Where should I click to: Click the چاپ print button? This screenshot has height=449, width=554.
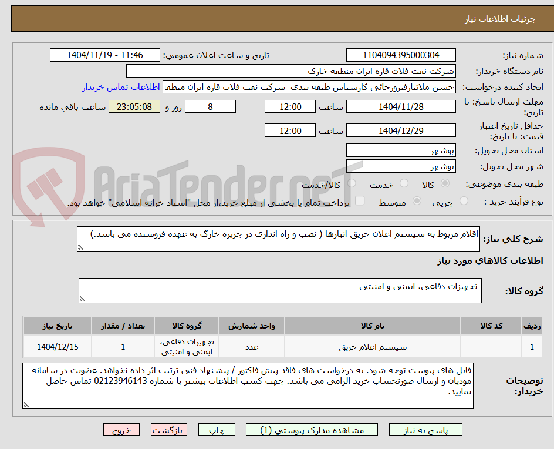pos(217,430)
